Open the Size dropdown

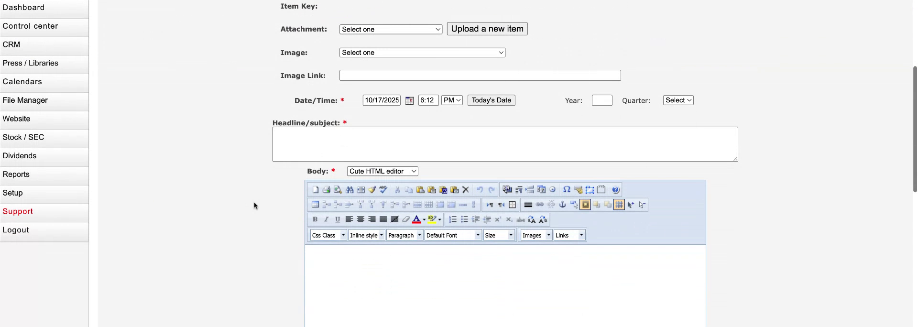(499, 235)
